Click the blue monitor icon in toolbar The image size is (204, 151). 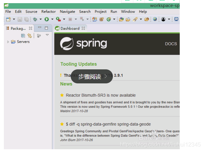[176, 19]
